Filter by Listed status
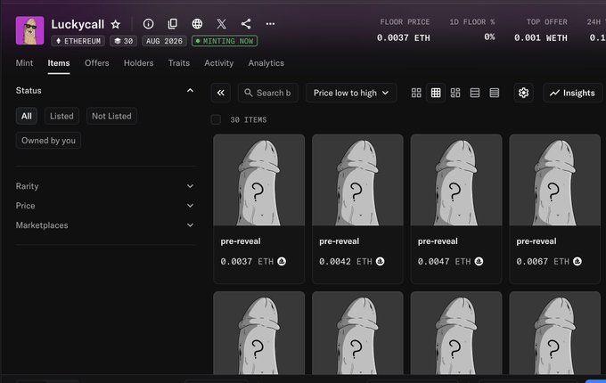The width and height of the screenshot is (606, 383). [61, 116]
